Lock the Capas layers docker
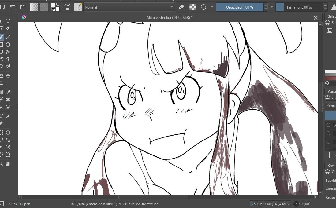Screen dimensions: 336x208 pyautogui.click(x=327, y=98)
